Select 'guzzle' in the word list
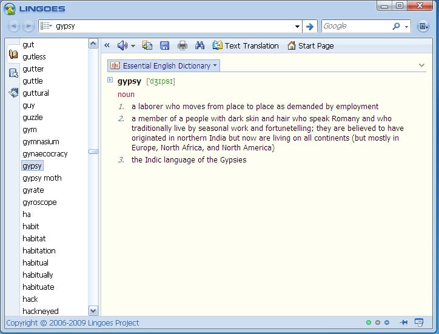This screenshot has width=439, height=334. point(33,118)
